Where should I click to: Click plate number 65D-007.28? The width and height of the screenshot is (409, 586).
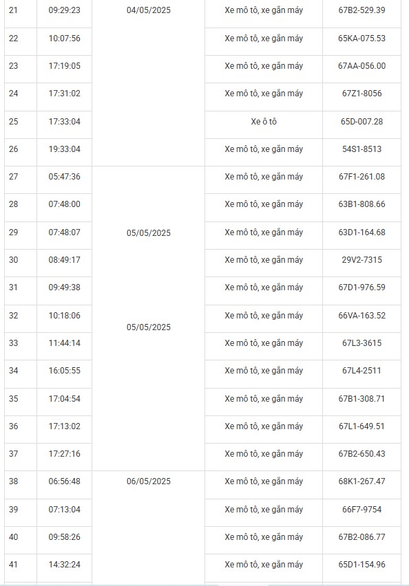click(361, 122)
